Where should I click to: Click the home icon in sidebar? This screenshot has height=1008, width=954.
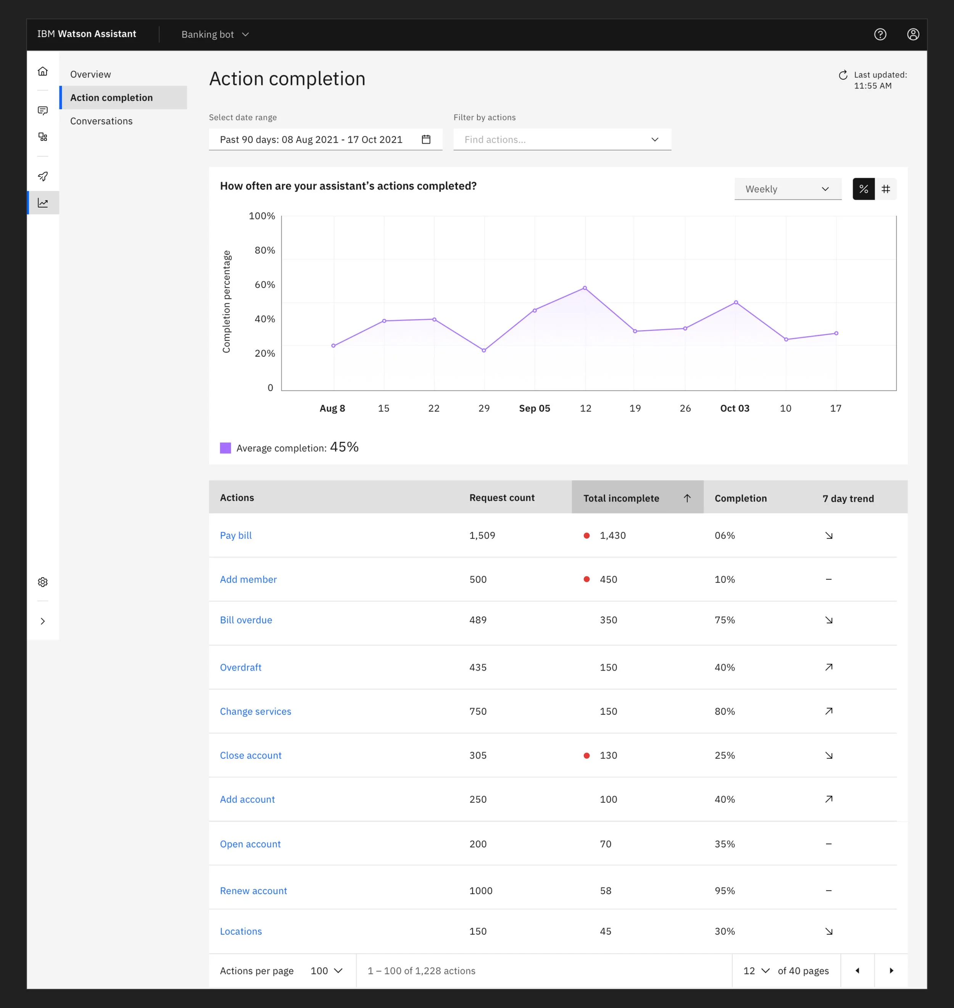[43, 71]
